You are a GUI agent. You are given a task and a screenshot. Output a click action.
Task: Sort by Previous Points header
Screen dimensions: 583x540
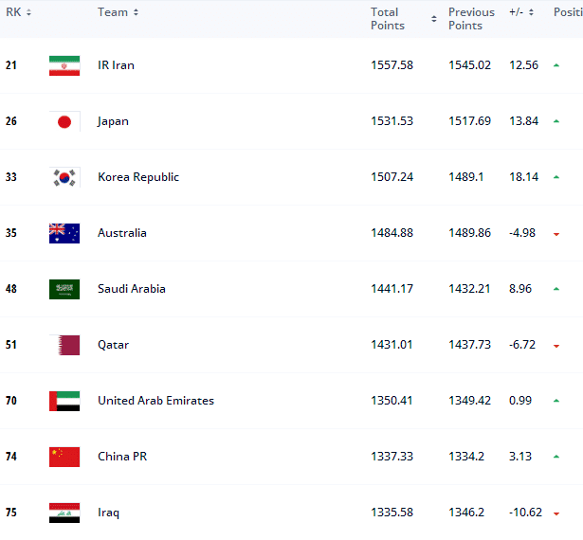(x=471, y=18)
